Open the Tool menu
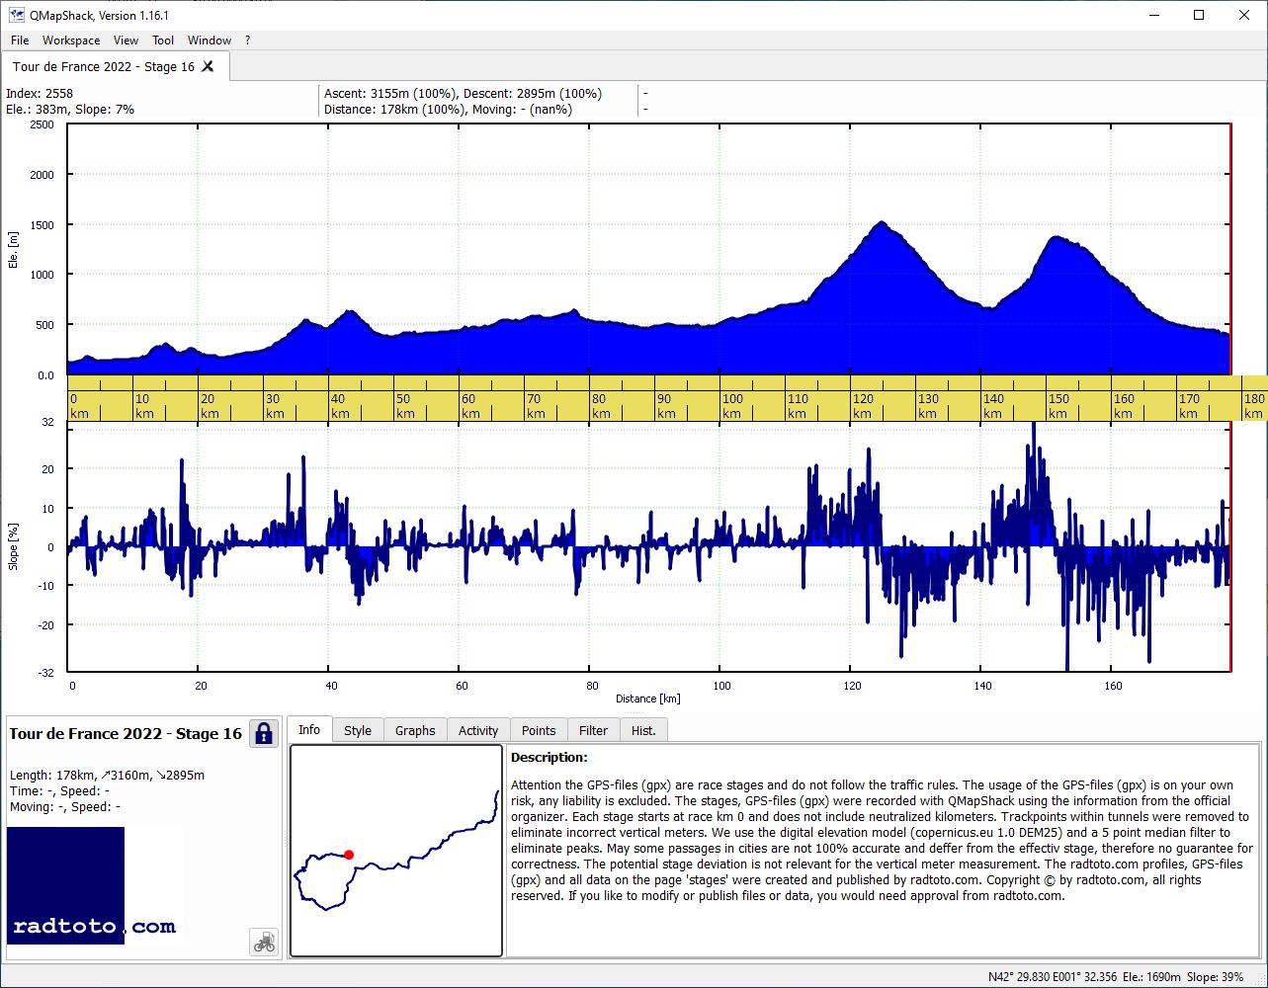This screenshot has height=988, width=1268. point(163,41)
